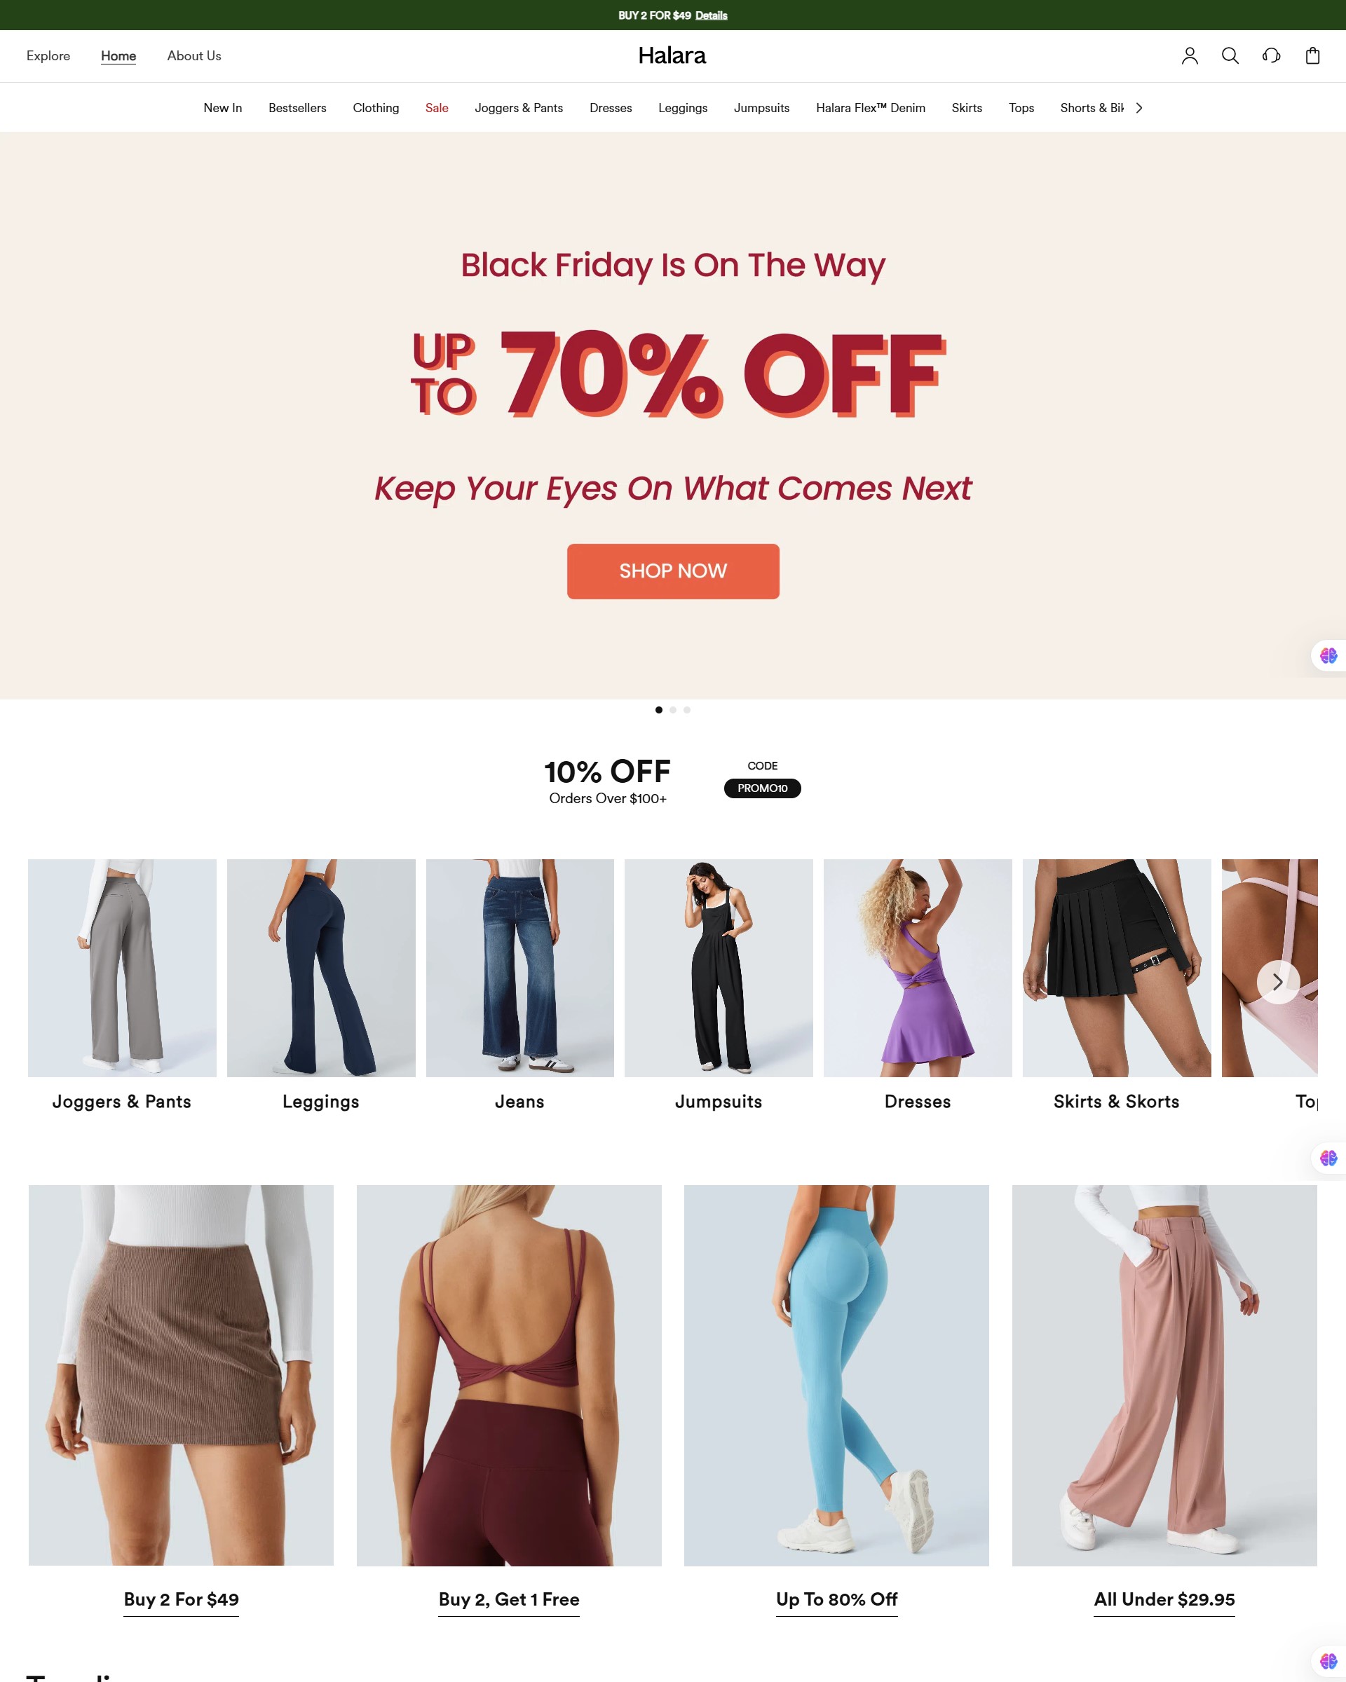Viewport: 1346px width, 1682px height.
Task: Advance the category carousel with the round arrow
Action: coord(1278,981)
